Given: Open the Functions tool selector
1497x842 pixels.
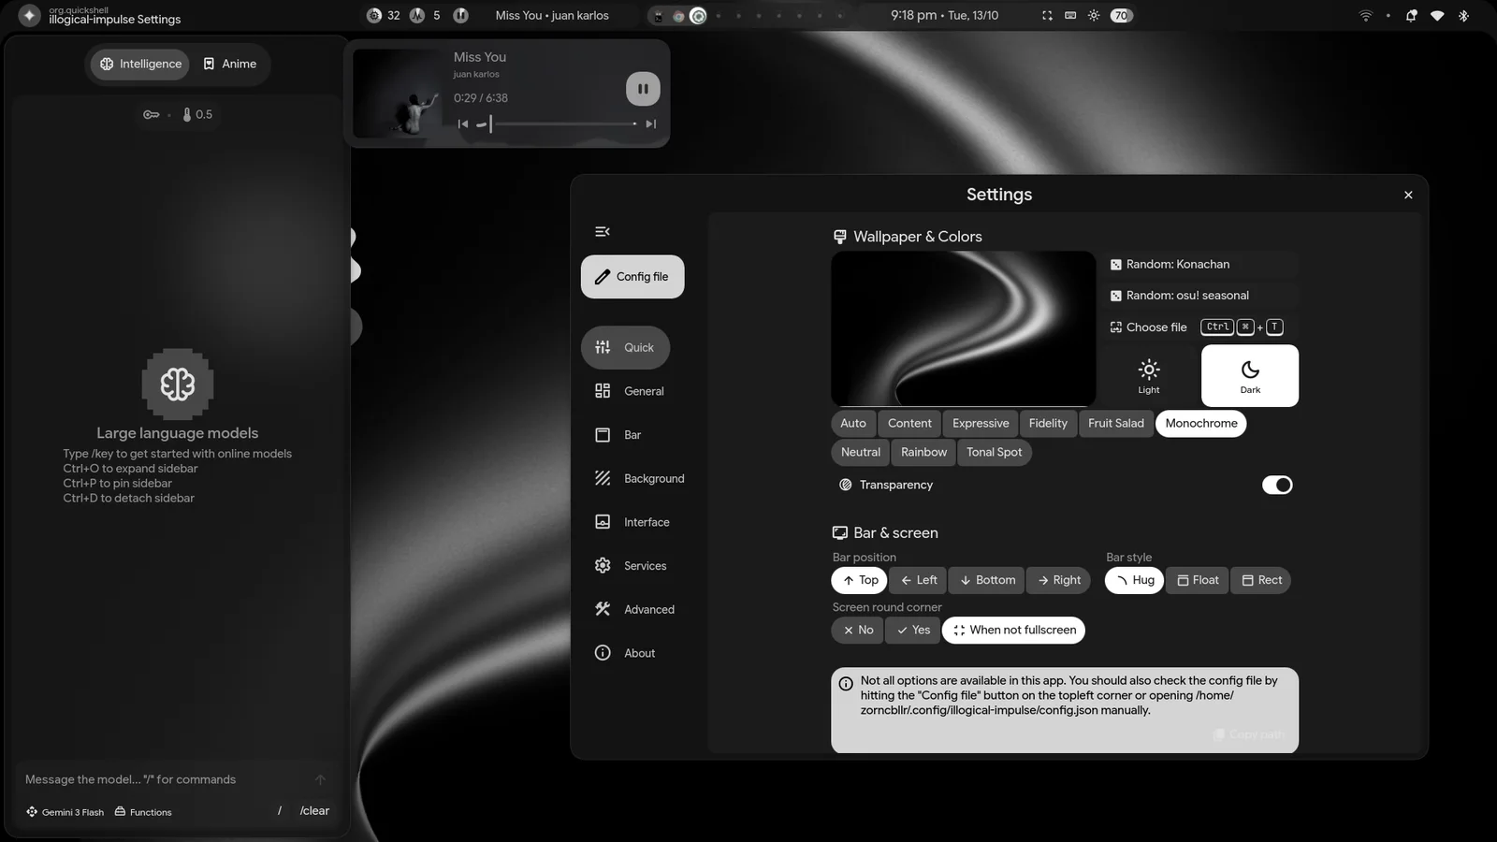Looking at the screenshot, I should pyautogui.click(x=143, y=812).
